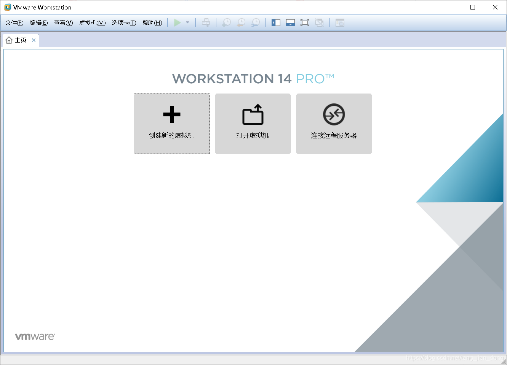Click 打开虚拟机 label
The image size is (507, 365).
pyautogui.click(x=253, y=135)
